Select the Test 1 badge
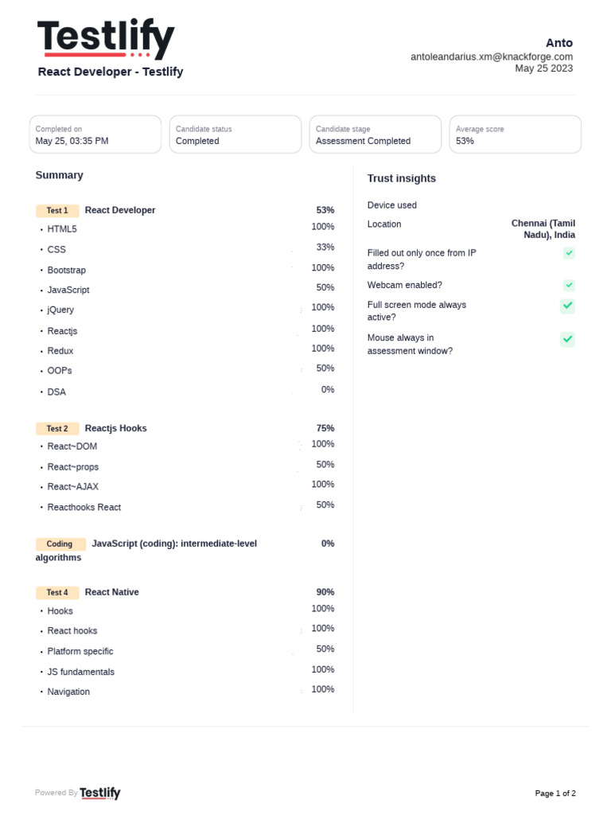The height and width of the screenshot is (815, 611). [57, 211]
